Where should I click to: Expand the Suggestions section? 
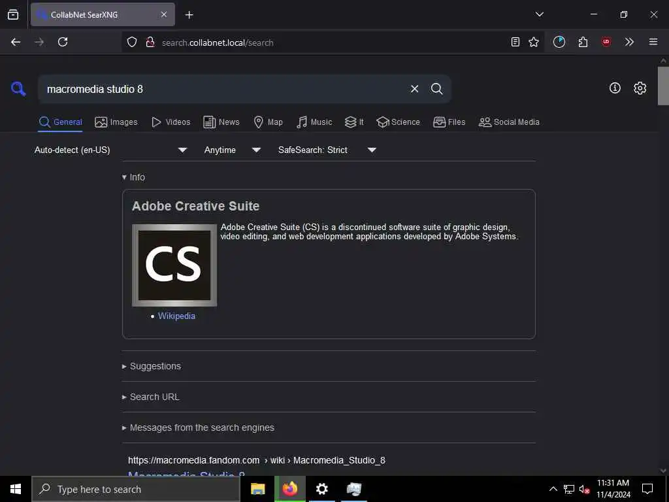[152, 366]
